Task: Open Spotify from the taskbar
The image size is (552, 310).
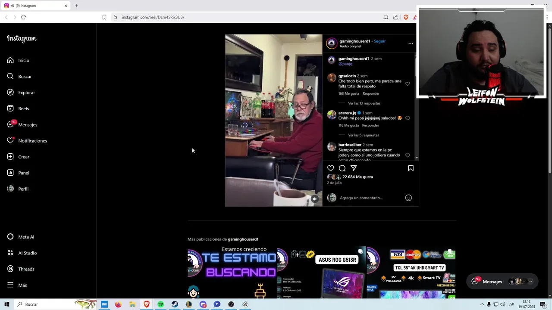Action: pyautogui.click(x=160, y=304)
